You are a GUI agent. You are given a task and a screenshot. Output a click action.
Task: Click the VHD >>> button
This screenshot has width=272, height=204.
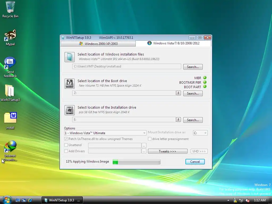(199, 151)
